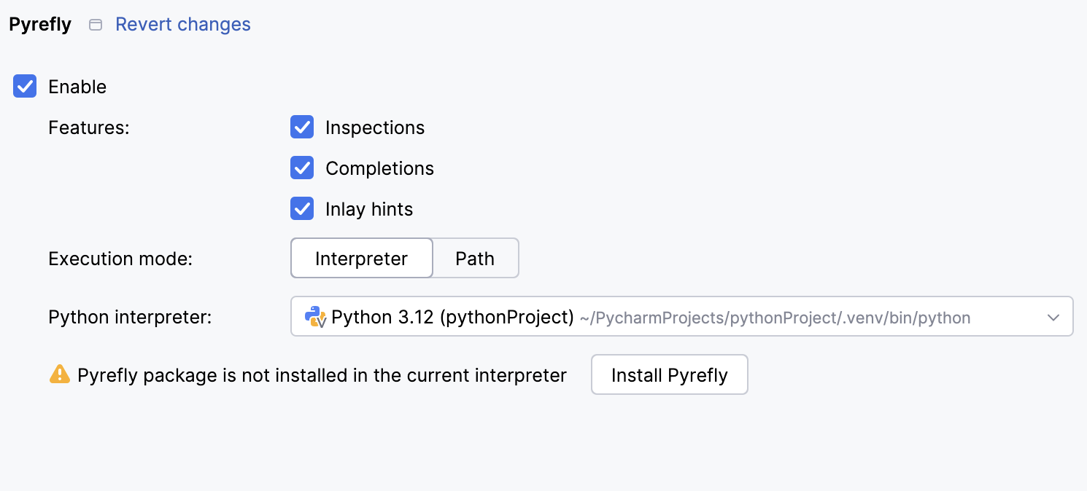Click the Revert changes link
The width and height of the screenshot is (1087, 491).
tap(182, 24)
